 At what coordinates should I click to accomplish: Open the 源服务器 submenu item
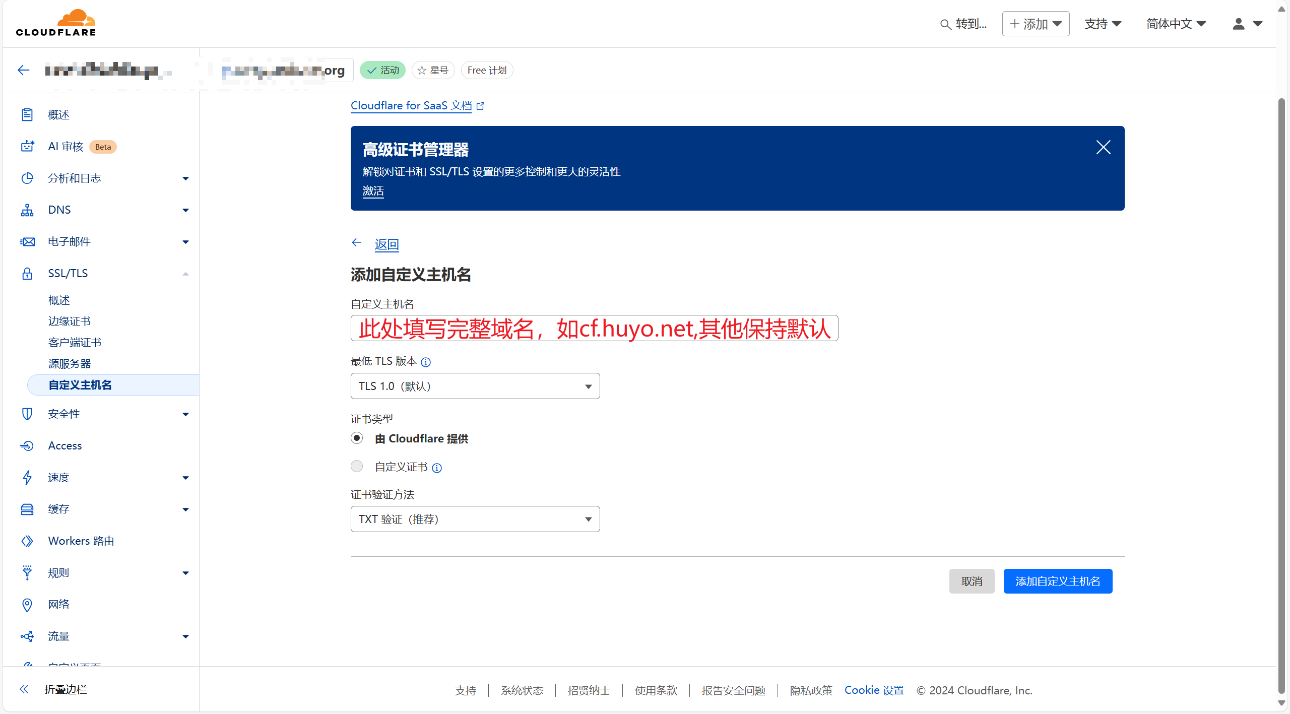click(70, 364)
